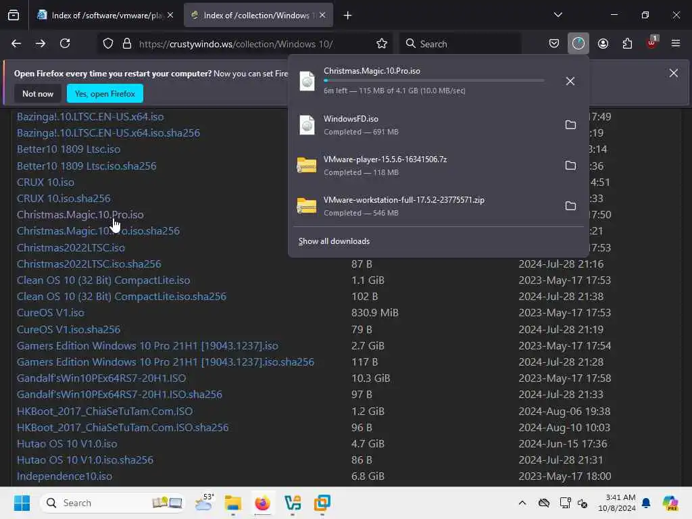
Task: Open Save to Pocket icon
Action: tap(554, 43)
